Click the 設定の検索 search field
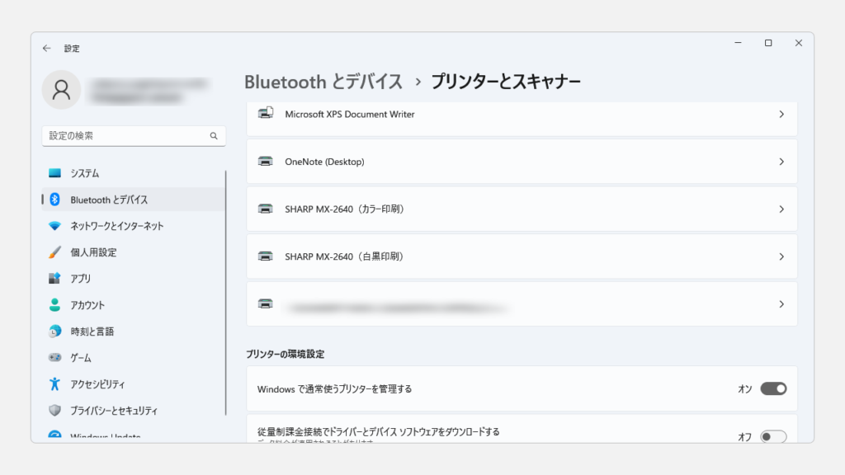 pyautogui.click(x=124, y=136)
